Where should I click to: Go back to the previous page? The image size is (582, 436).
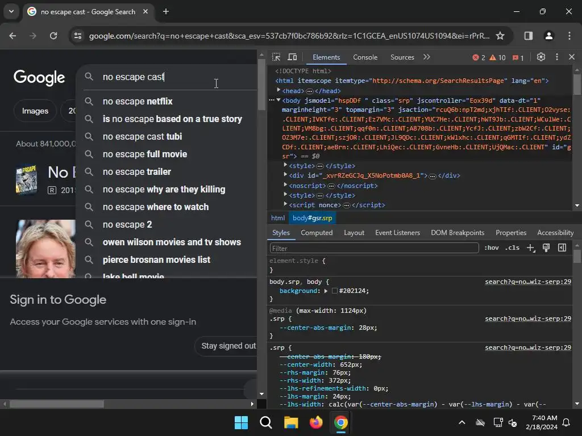13,36
